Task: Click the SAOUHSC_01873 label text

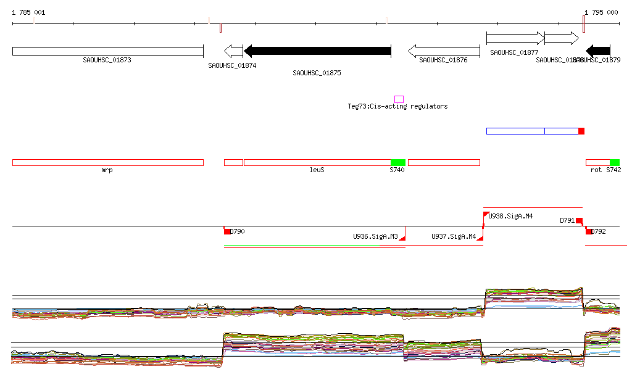Action: (x=107, y=60)
